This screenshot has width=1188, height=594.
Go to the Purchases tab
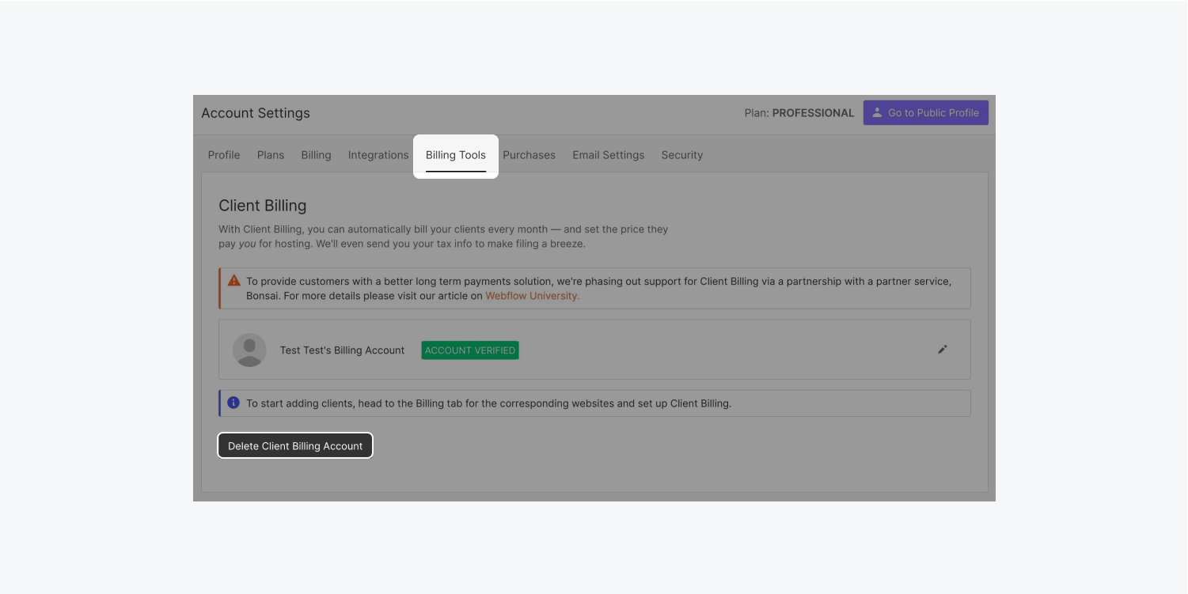click(x=529, y=155)
